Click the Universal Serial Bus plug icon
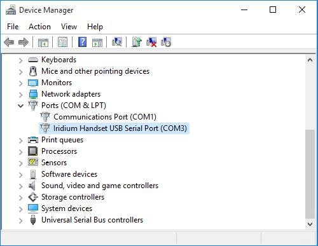The width and height of the screenshot is (318, 246). (33, 220)
